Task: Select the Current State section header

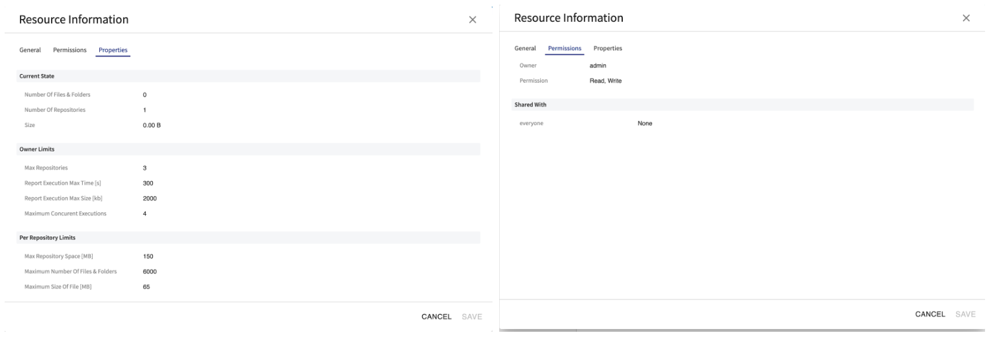Action: coord(249,77)
